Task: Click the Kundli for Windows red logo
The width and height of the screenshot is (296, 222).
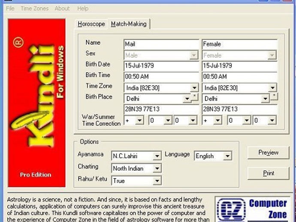Action: pos(36,103)
